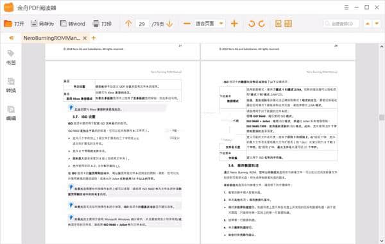Go to previous page with up arrow
This screenshot has width=385, height=244.
click(x=128, y=24)
